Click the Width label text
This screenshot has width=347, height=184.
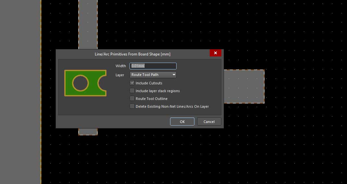[x=120, y=66]
